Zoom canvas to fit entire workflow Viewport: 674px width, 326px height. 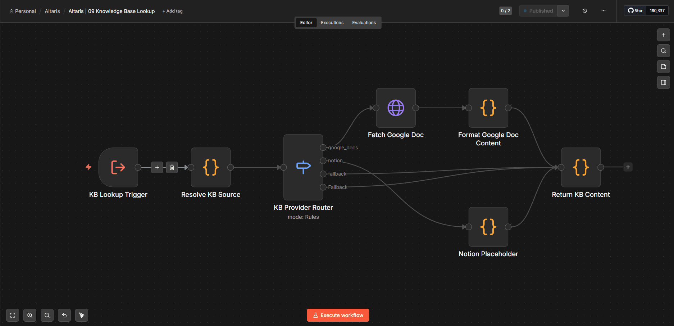click(x=12, y=315)
